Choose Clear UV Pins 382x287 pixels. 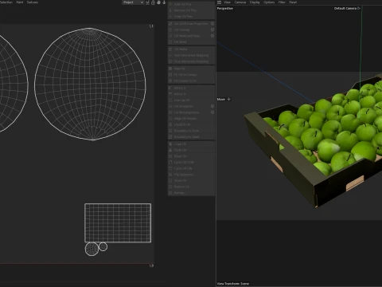pyautogui.click(x=191, y=17)
